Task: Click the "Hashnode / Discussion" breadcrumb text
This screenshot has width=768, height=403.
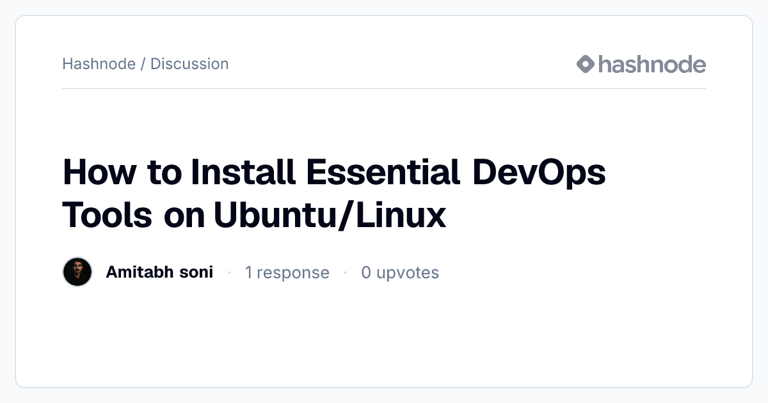Action: pos(145,64)
